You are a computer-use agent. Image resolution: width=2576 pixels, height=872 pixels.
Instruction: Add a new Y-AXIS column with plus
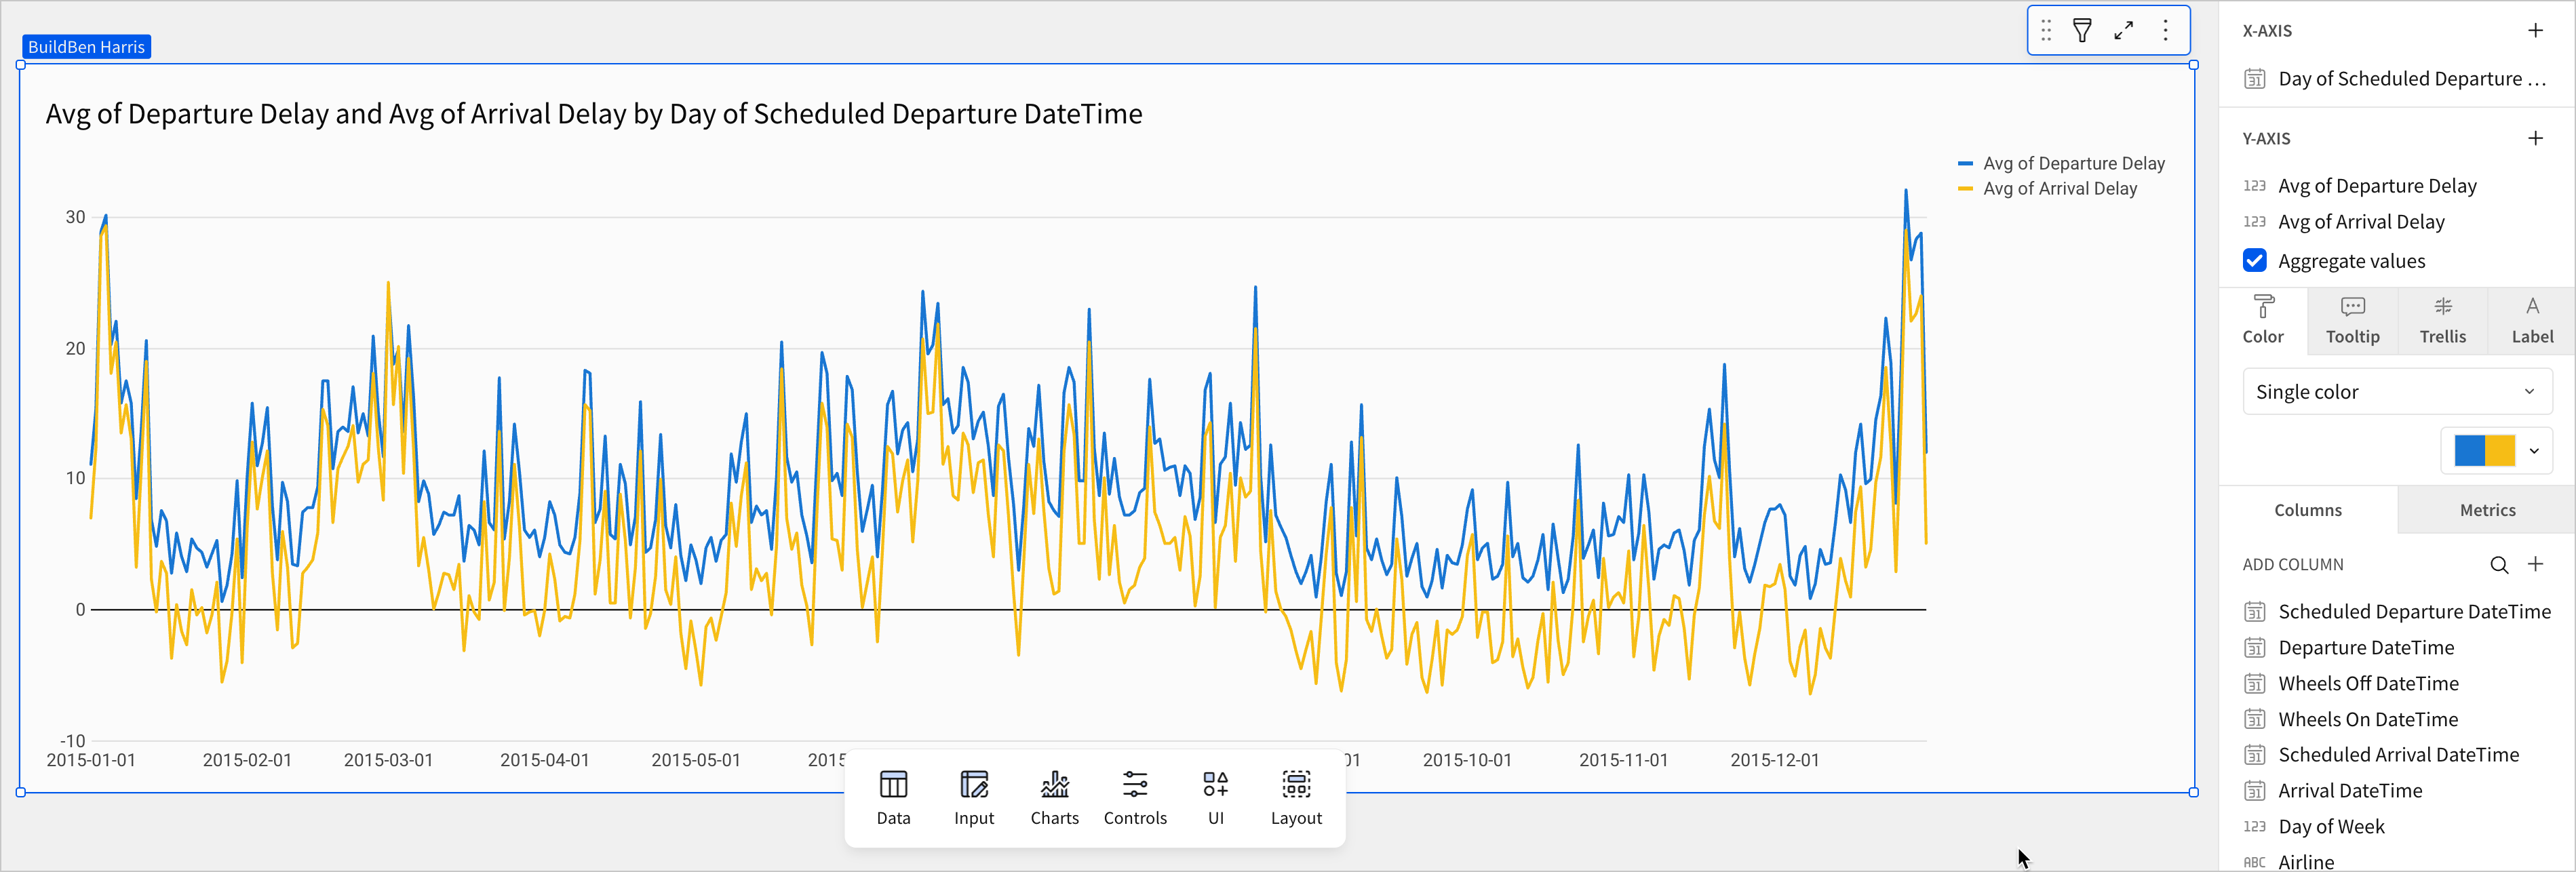pos(2535,139)
